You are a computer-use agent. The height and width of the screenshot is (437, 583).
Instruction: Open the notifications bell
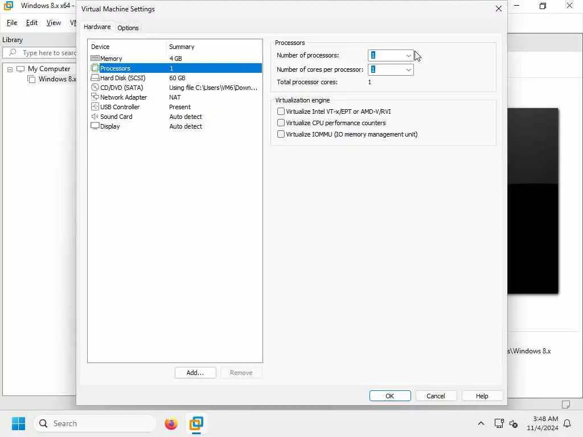(x=568, y=423)
